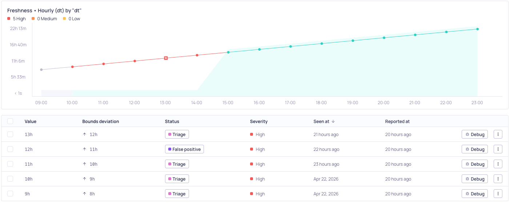Open the Triage status dropdown for 10h
The width and height of the screenshot is (510, 203).
point(177,179)
